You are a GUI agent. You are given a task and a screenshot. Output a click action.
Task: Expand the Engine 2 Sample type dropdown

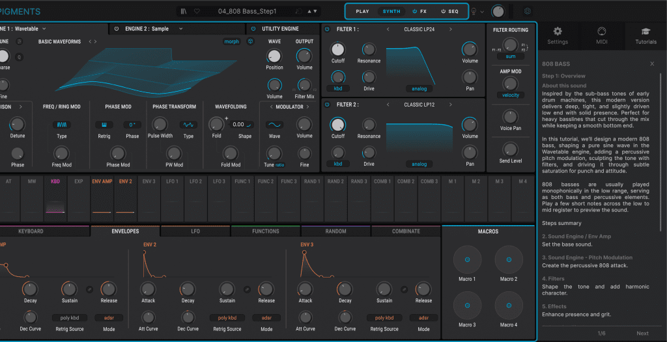(180, 29)
